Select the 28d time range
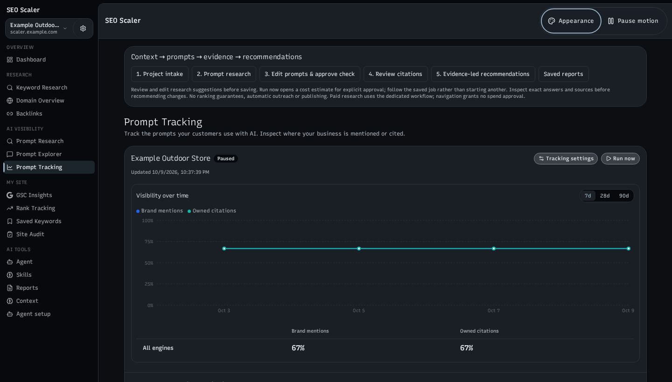 [605, 196]
